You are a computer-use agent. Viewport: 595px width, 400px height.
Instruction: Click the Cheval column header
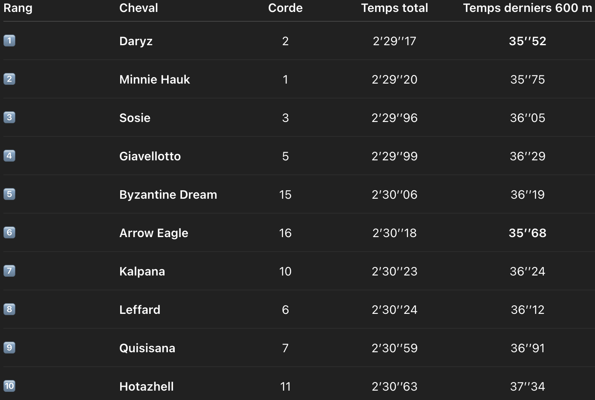pyautogui.click(x=139, y=8)
